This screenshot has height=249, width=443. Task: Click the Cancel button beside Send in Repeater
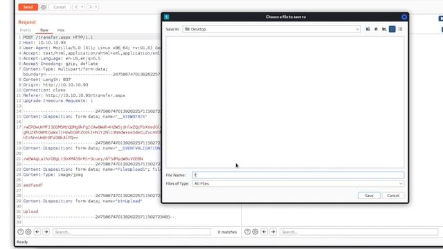pos(60,7)
